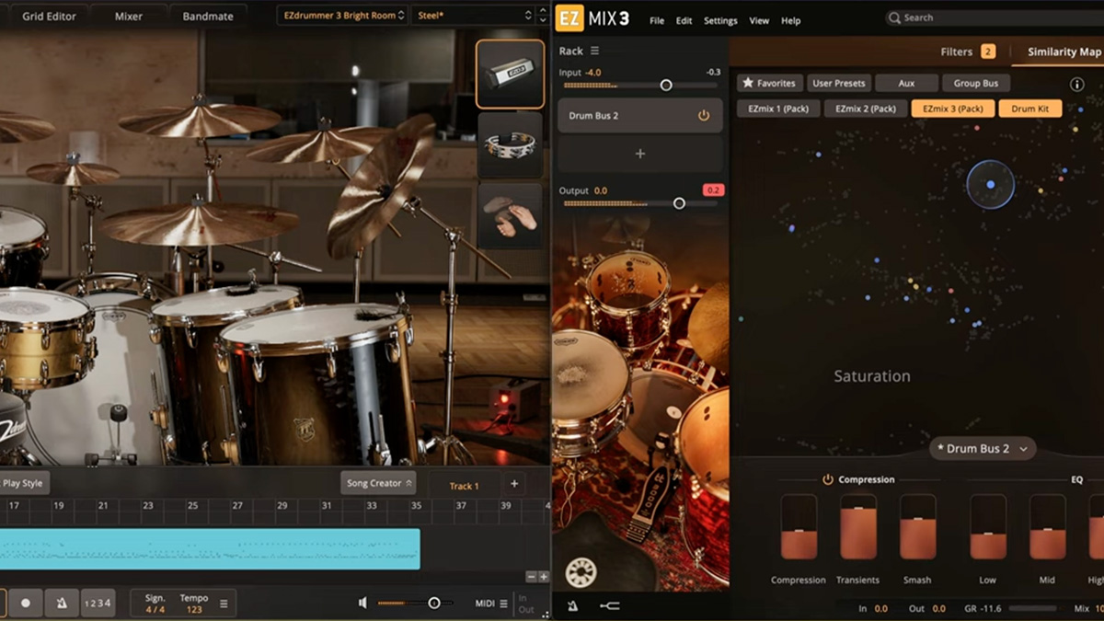Image resolution: width=1104 pixels, height=621 pixels.
Task: Adjust the Compression fader
Action: click(x=799, y=527)
